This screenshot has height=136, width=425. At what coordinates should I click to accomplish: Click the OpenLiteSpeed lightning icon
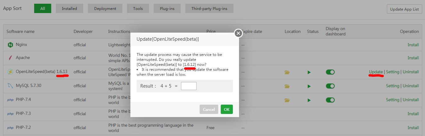10,72
